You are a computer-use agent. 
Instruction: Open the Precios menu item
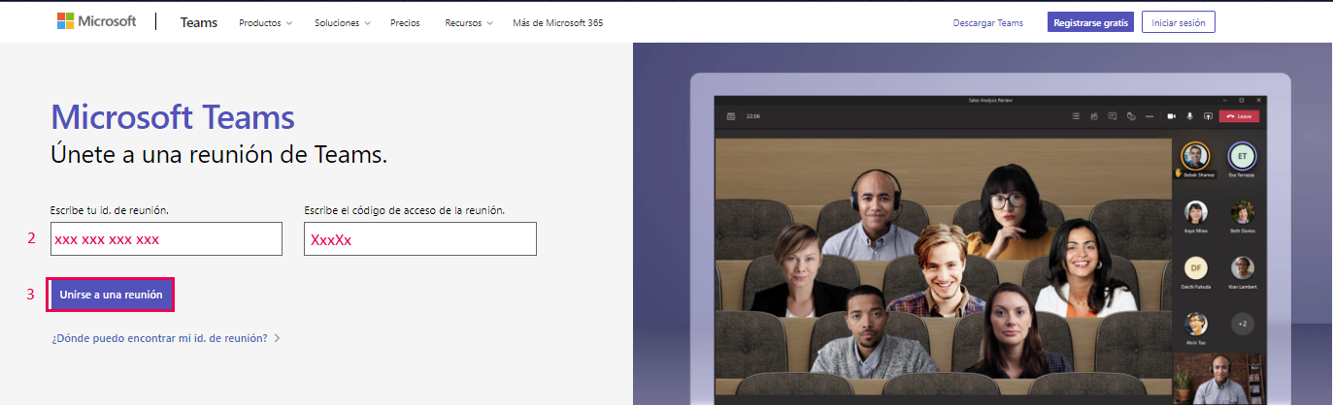(405, 22)
